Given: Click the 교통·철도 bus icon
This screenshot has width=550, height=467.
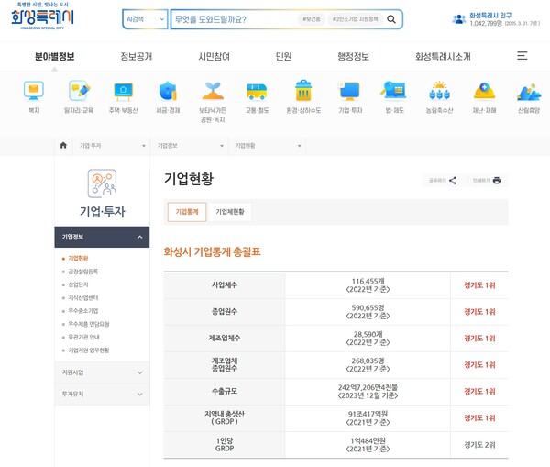Looking at the screenshot, I should click(257, 92).
